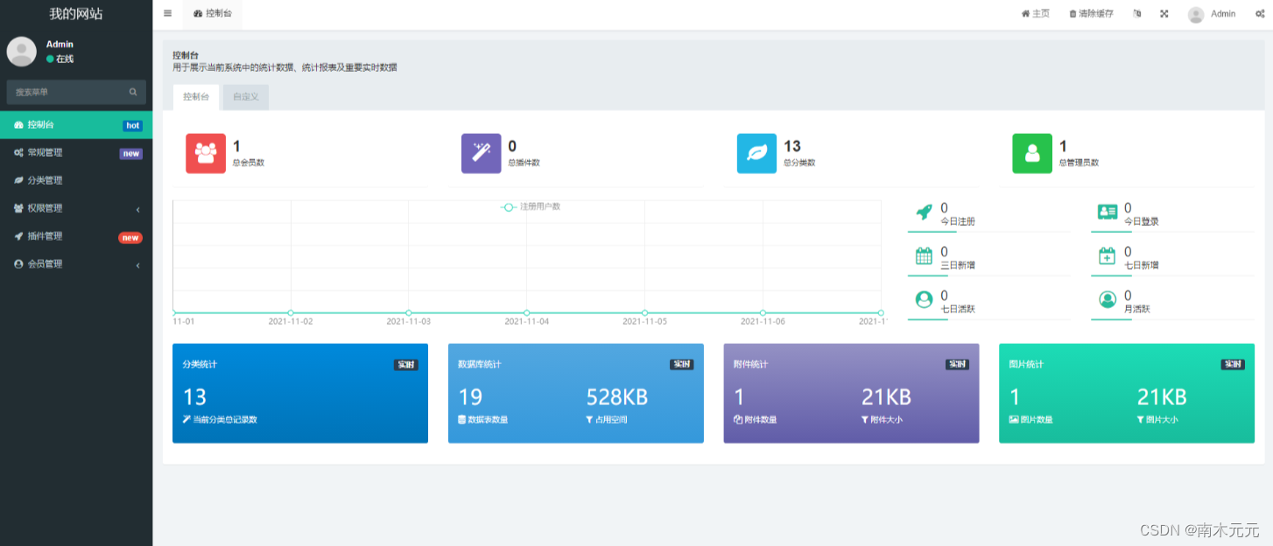Click the red 总会员数 users icon
Screen dimensions: 1273x546
coord(206,154)
